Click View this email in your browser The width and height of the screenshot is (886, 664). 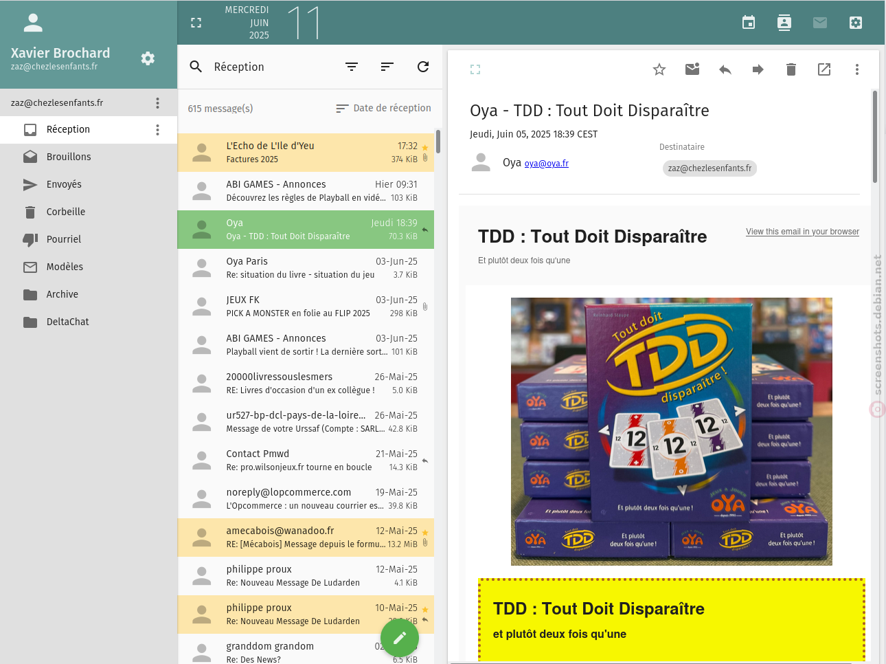(x=802, y=232)
